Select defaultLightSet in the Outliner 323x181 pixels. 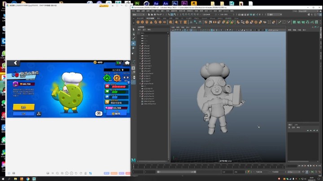pos(148,101)
